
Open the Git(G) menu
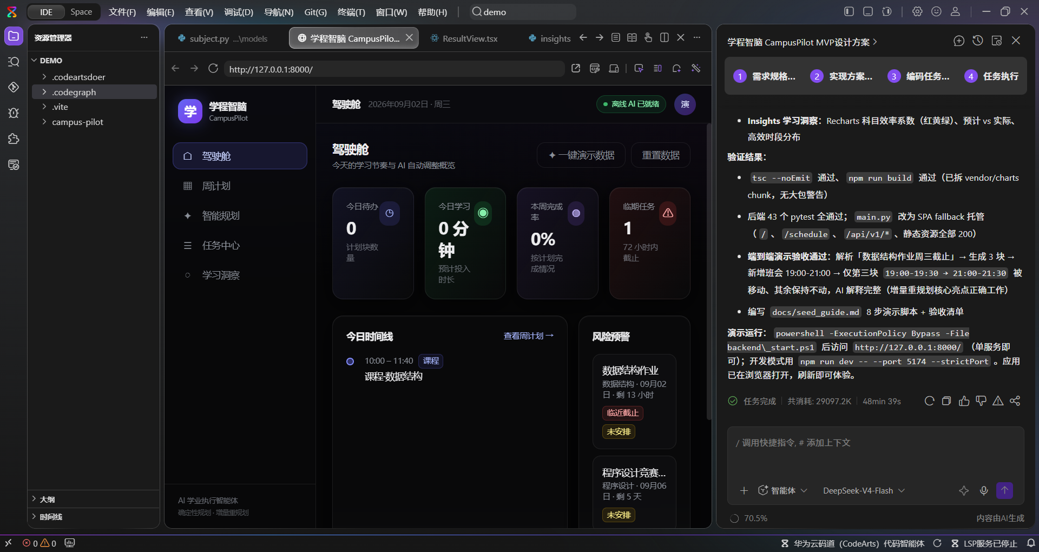click(315, 12)
